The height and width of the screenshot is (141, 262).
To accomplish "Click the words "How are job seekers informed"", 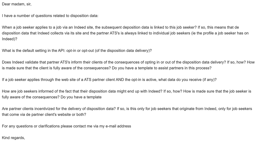I will point(27,91).
